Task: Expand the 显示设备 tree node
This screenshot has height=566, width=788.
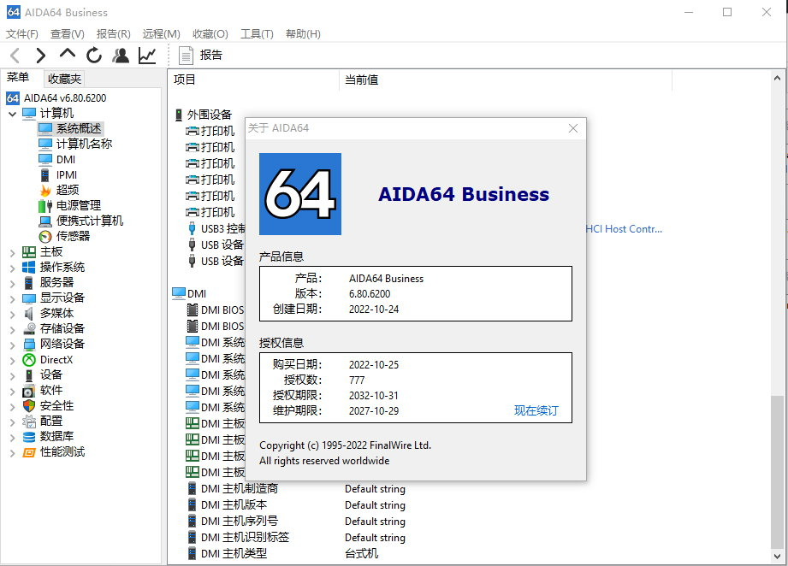Action: [13, 299]
